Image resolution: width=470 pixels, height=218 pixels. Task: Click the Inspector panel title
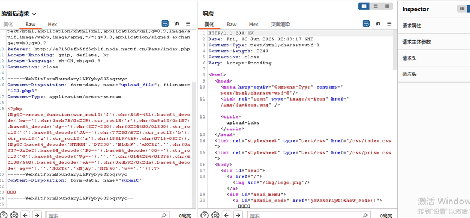click(415, 9)
